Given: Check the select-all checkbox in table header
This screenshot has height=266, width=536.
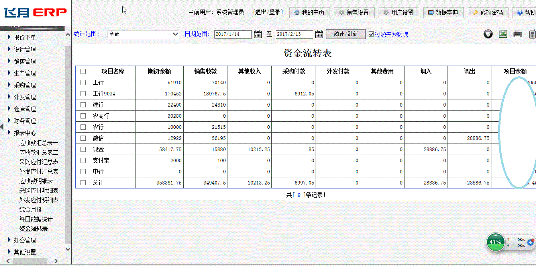Looking at the screenshot, I should click(83, 72).
